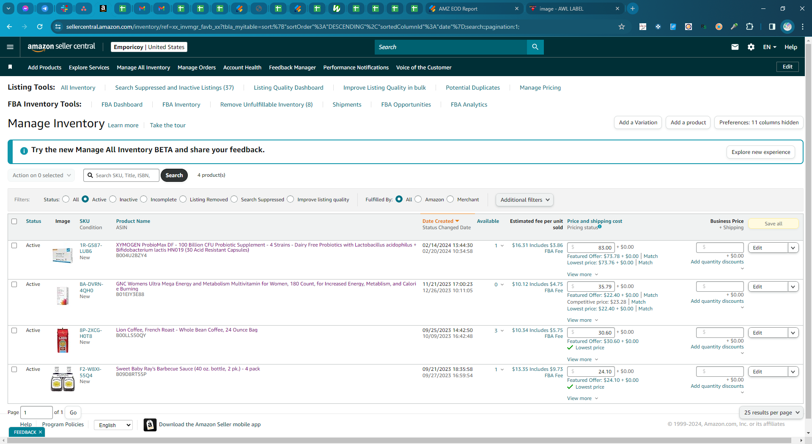Open the 25 results per page dropdown
Screen dimensions: 812x444
771,412
